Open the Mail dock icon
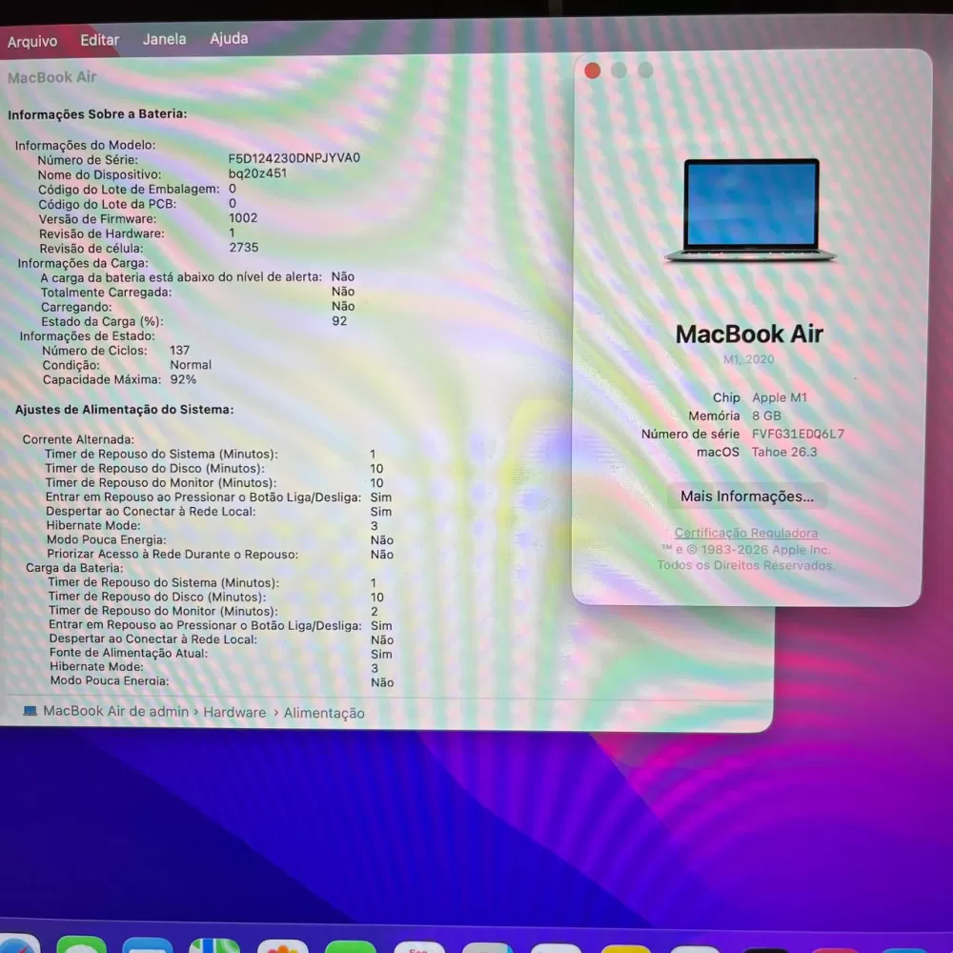 click(x=148, y=945)
